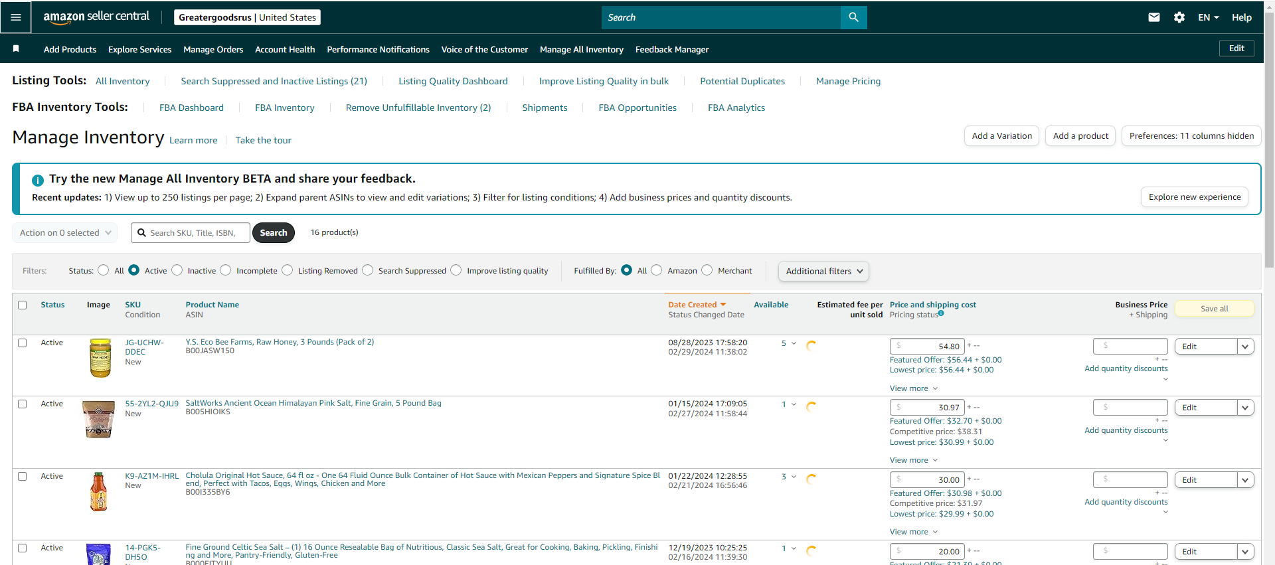Click Take the tour link

coord(263,140)
